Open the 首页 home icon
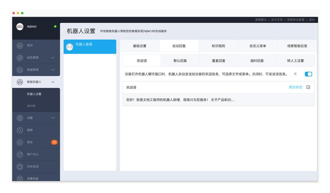Image resolution: width=330 pixels, height=193 pixels. pos(20,45)
